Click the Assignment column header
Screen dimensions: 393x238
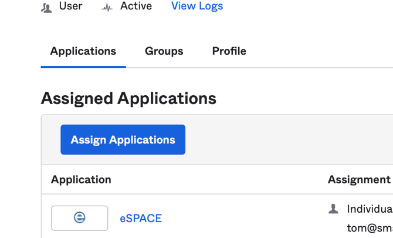point(358,180)
